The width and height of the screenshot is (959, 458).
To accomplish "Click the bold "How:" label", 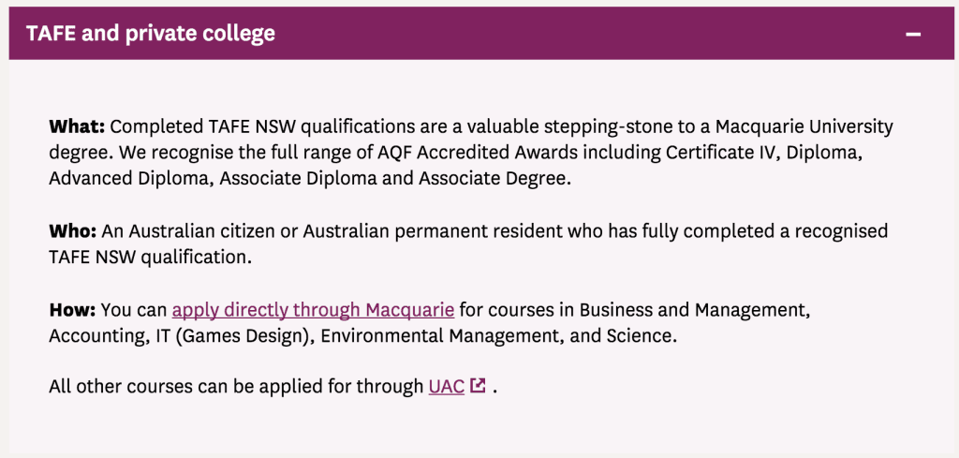I will [72, 309].
